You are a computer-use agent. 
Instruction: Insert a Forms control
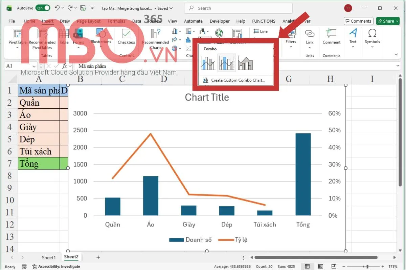click(x=78, y=37)
